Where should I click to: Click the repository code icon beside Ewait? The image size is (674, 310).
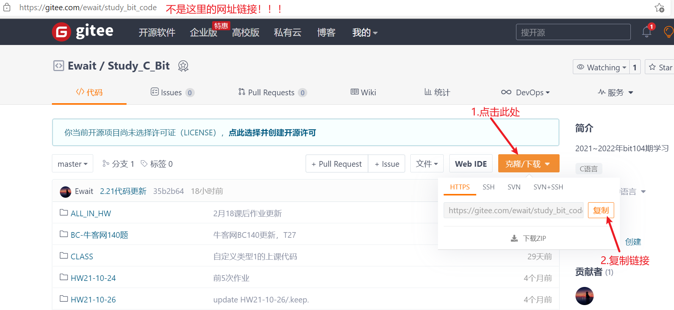58,66
